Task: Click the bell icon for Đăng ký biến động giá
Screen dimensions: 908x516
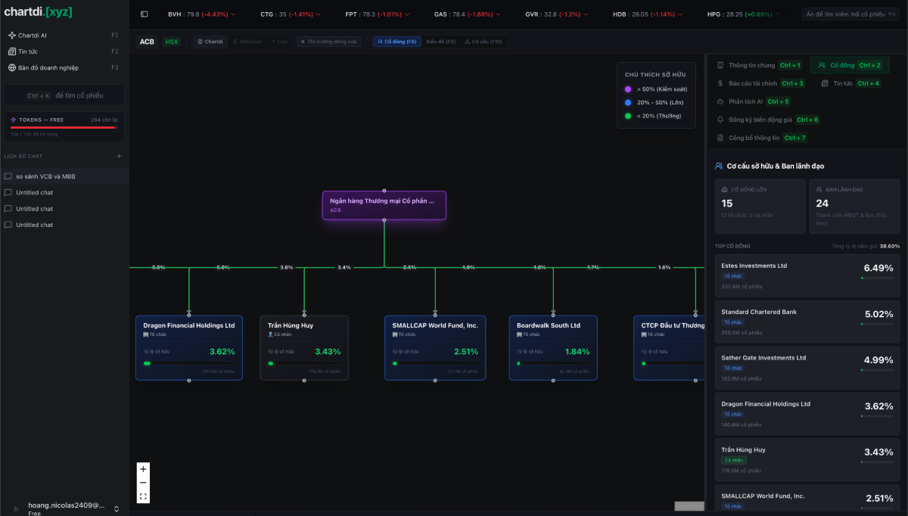Action: [x=720, y=120]
